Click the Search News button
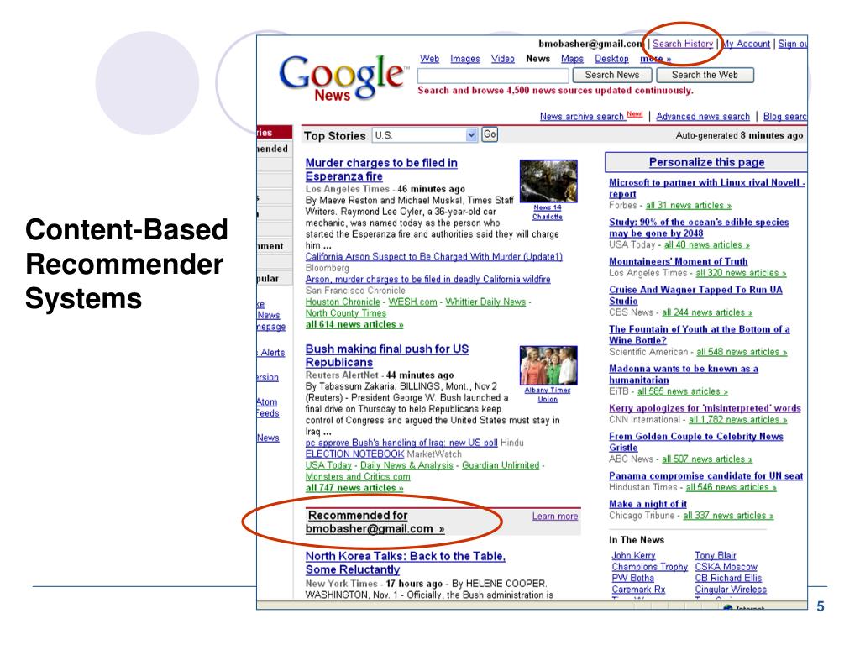The image size is (860, 645). (x=612, y=75)
